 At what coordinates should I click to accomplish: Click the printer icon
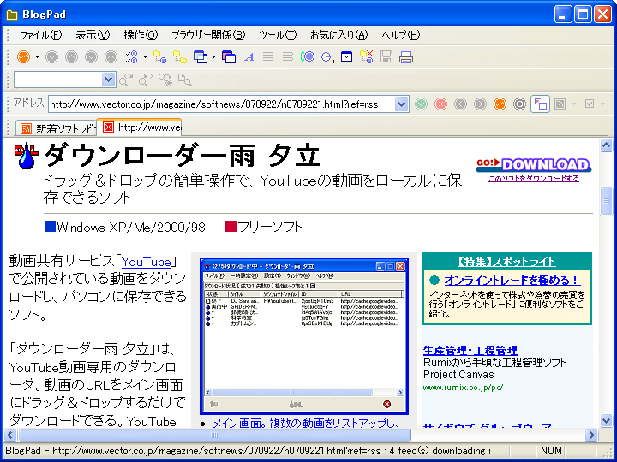tap(406, 57)
